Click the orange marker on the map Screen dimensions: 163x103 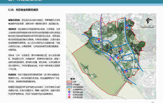[x=112, y=60]
